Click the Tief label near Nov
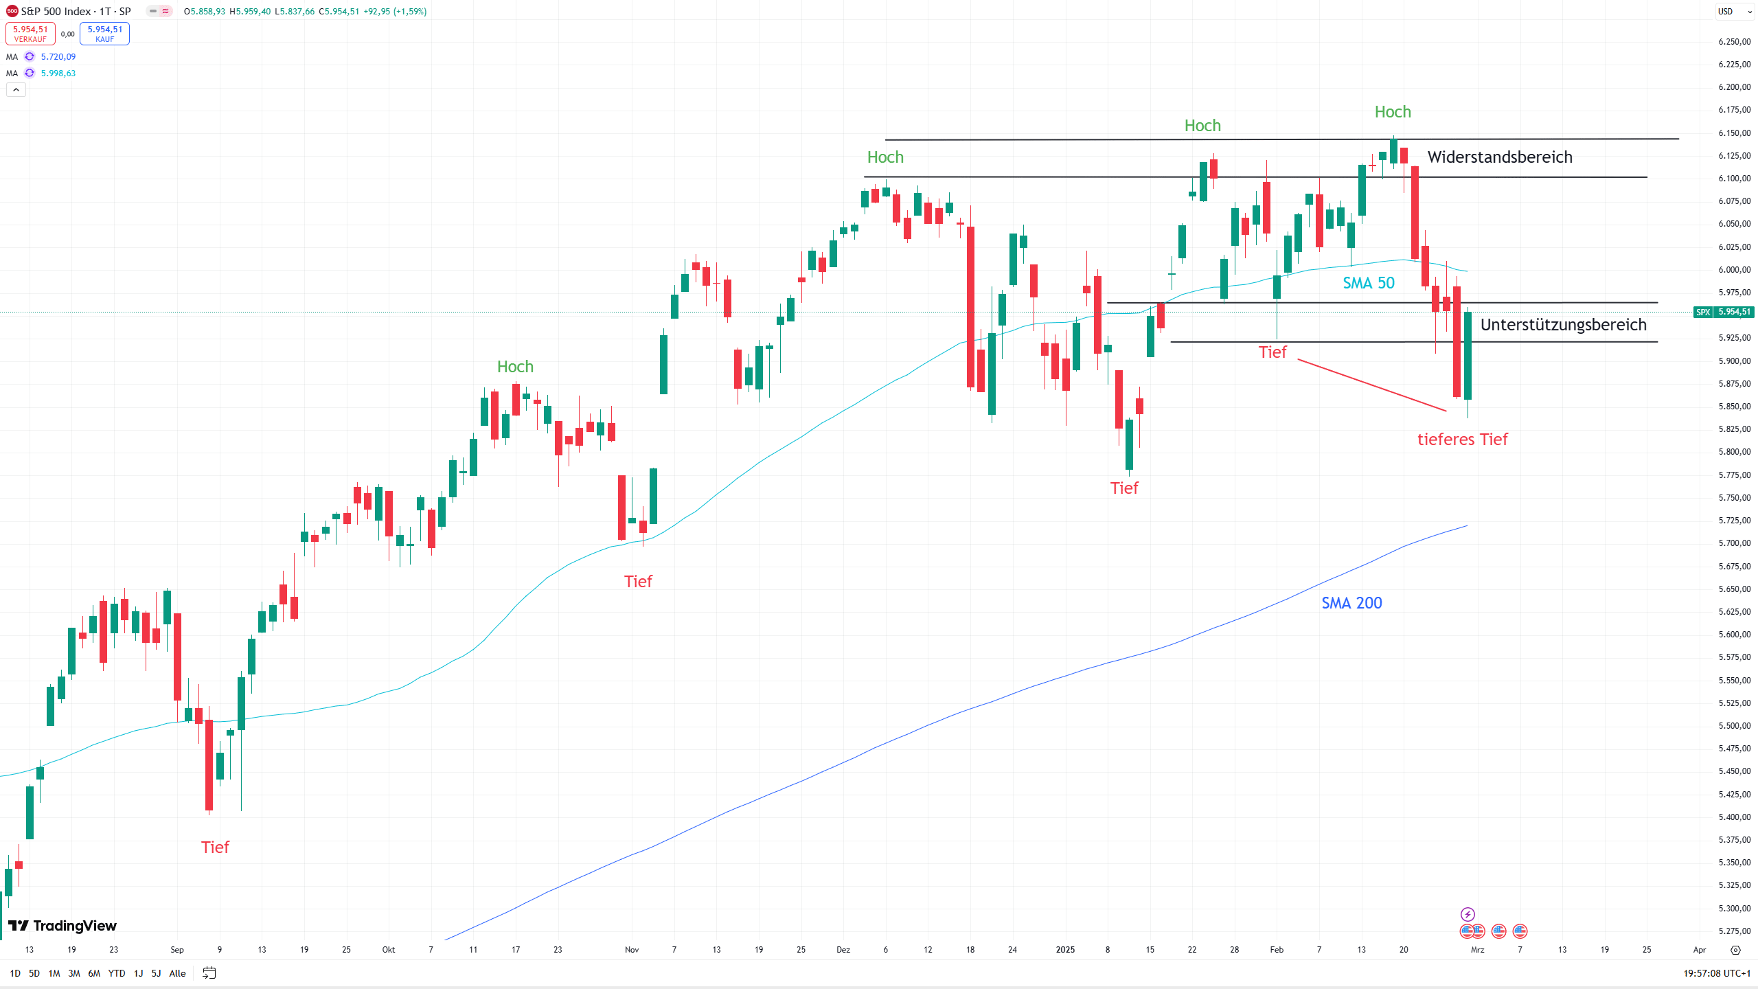The width and height of the screenshot is (1758, 989). (x=638, y=582)
